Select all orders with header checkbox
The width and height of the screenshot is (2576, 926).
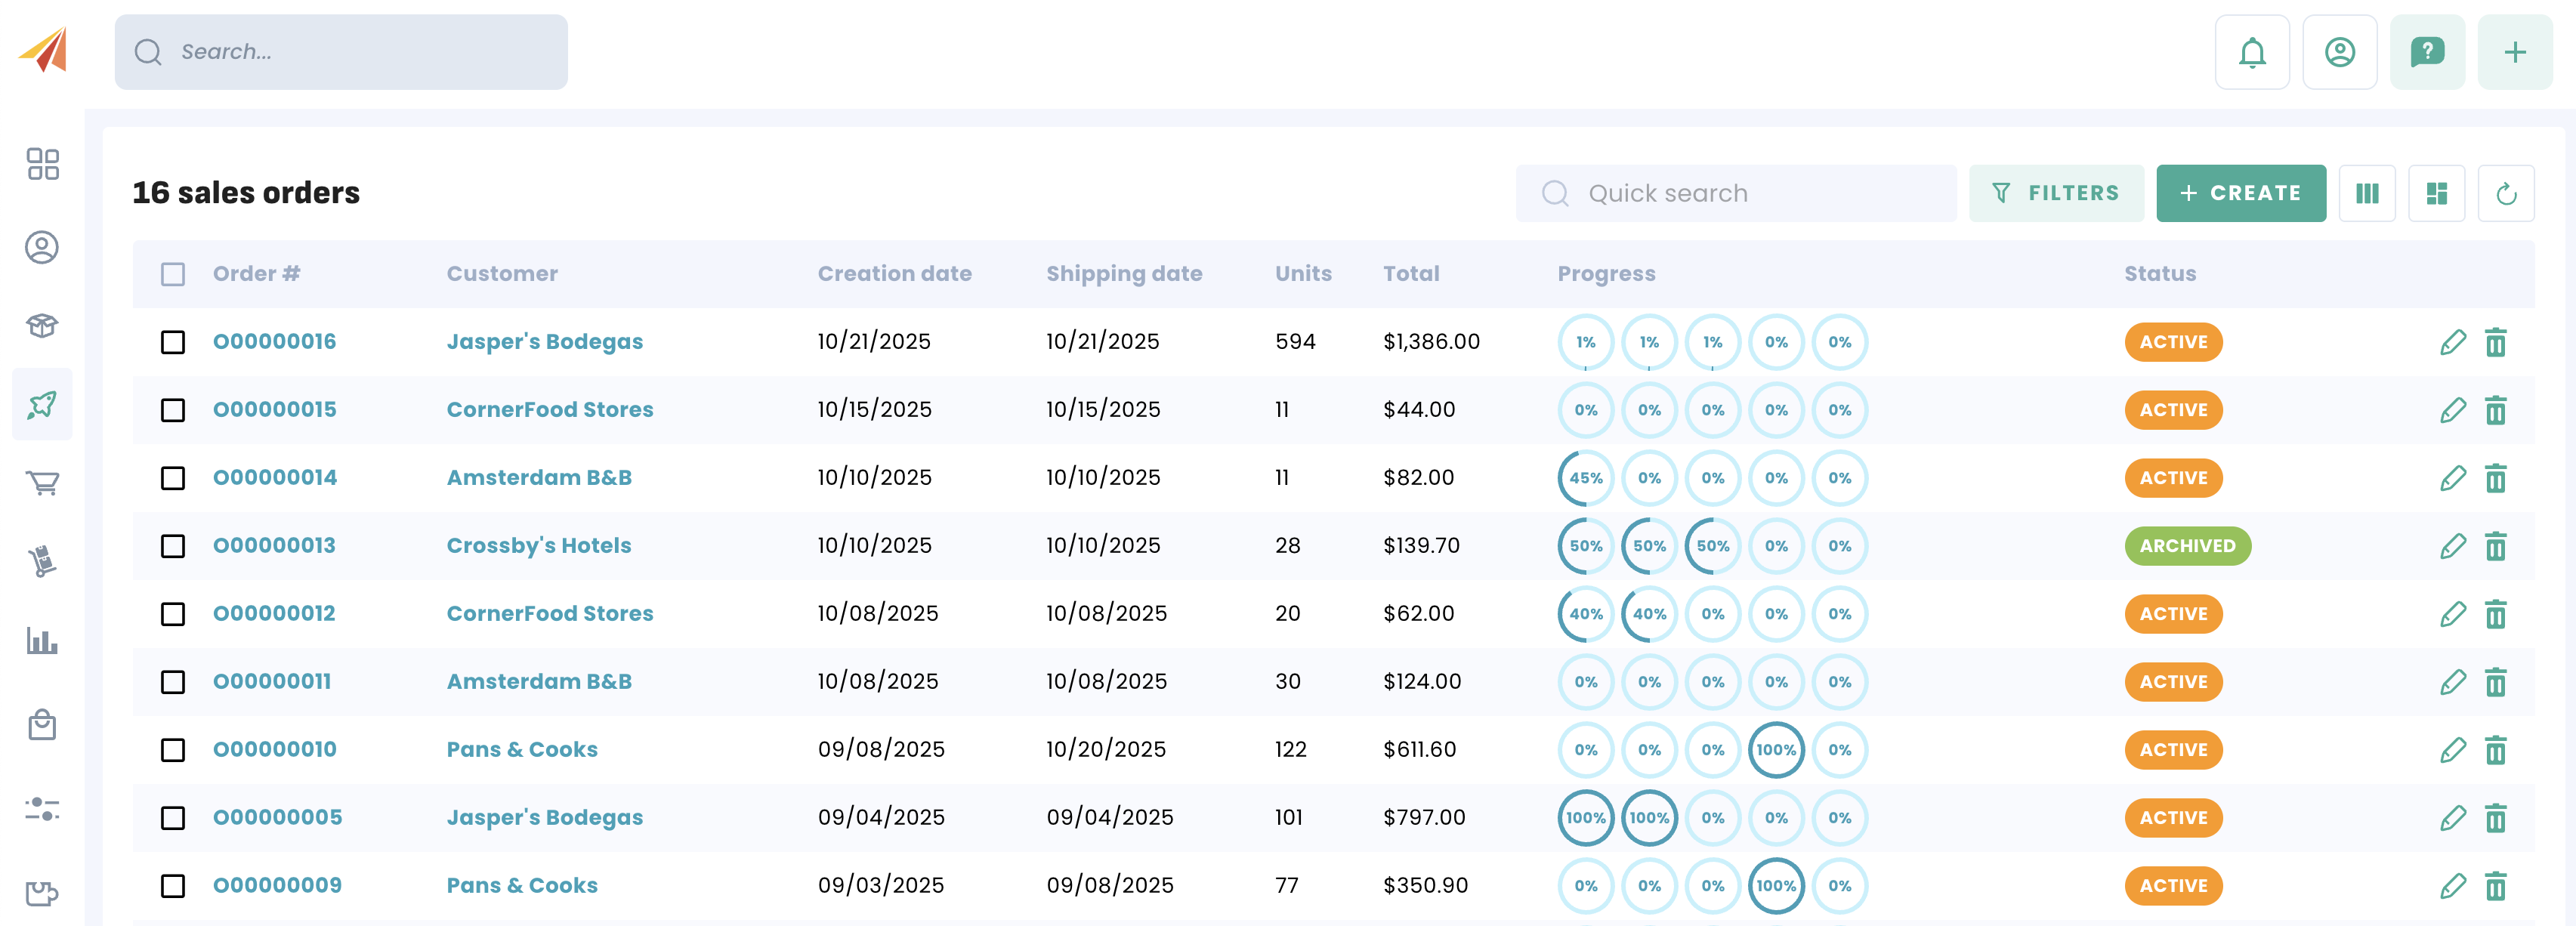[173, 274]
